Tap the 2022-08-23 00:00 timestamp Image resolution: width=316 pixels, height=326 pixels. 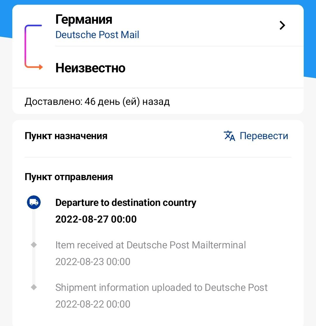tap(93, 262)
